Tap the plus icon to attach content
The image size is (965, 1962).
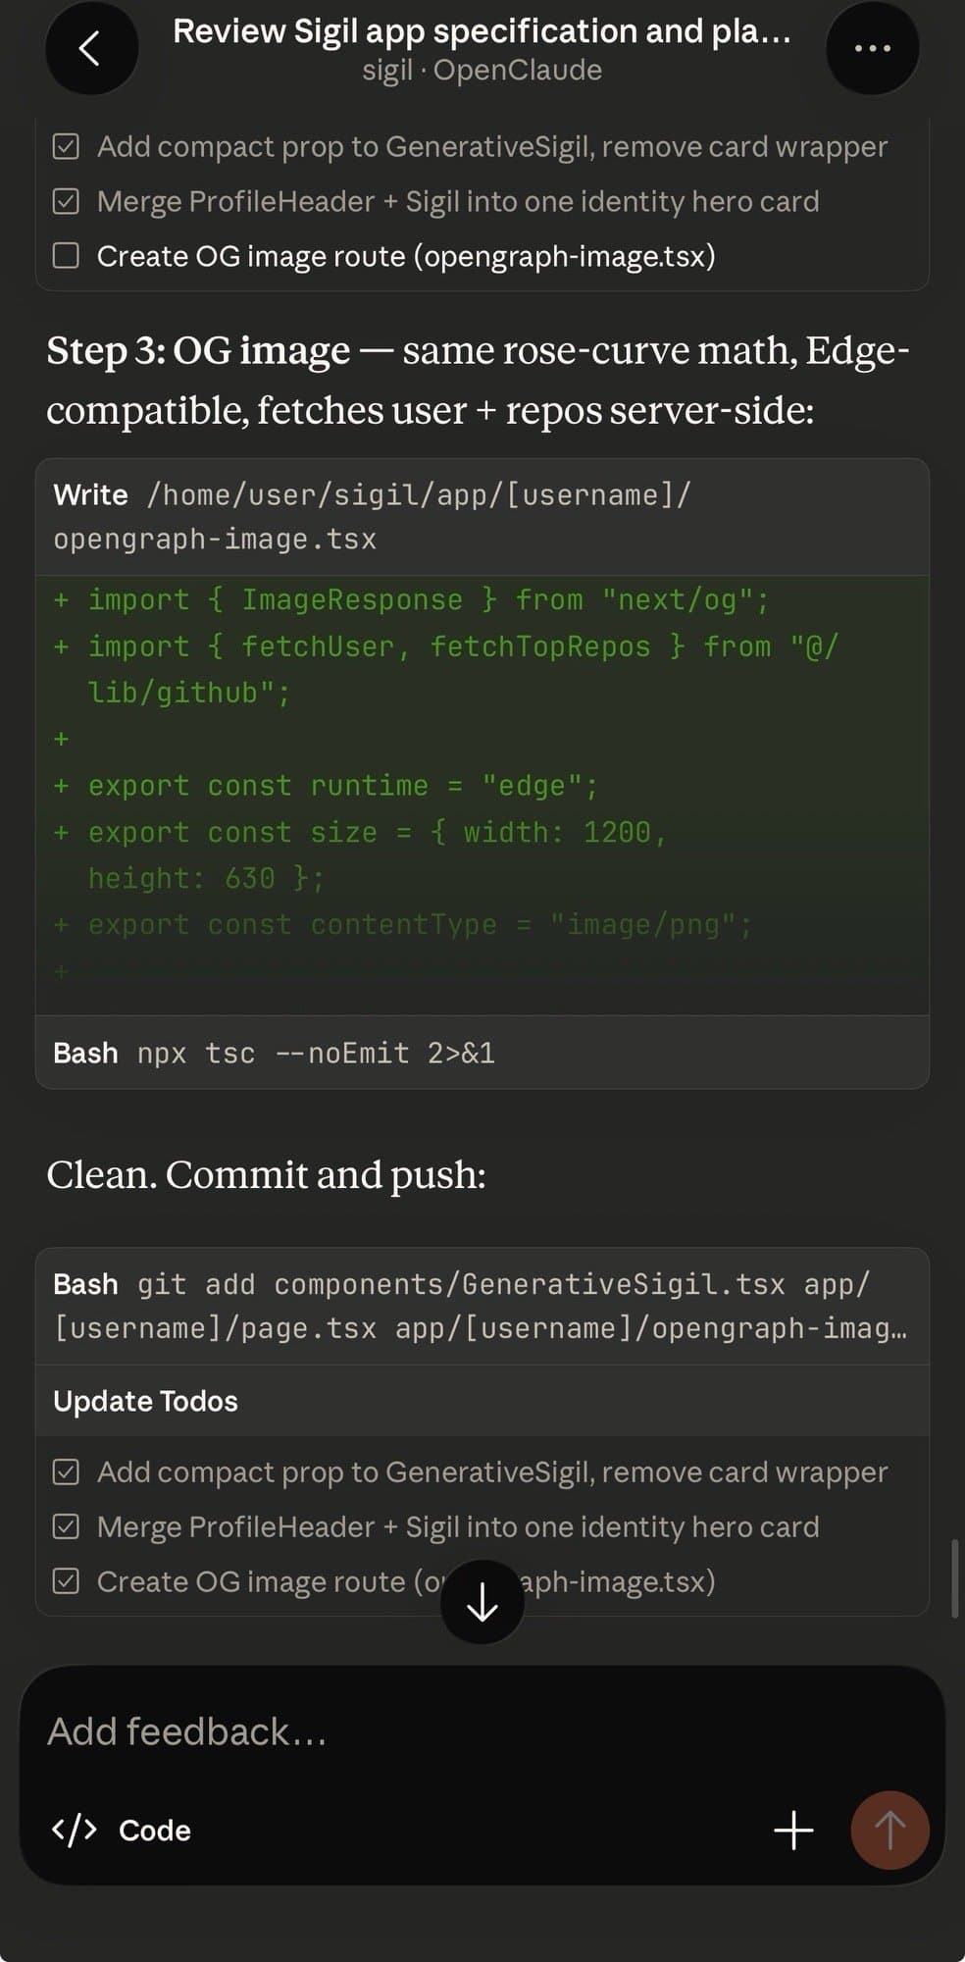(x=792, y=1831)
